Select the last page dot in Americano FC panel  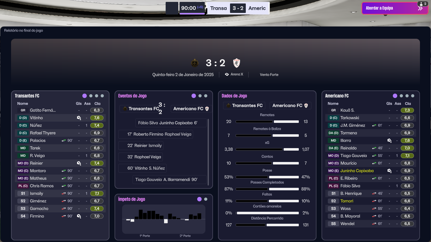pos(413,96)
